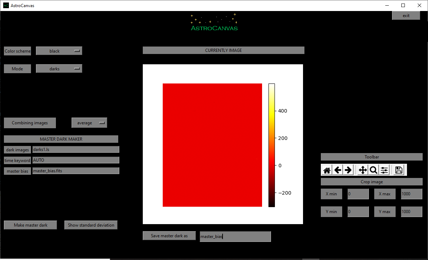Click the Mode label

coord(17,69)
